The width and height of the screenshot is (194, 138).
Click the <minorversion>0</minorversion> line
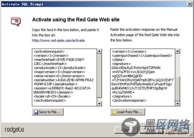59,76
